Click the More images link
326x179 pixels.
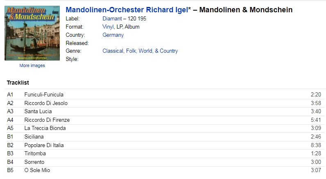pos(32,65)
